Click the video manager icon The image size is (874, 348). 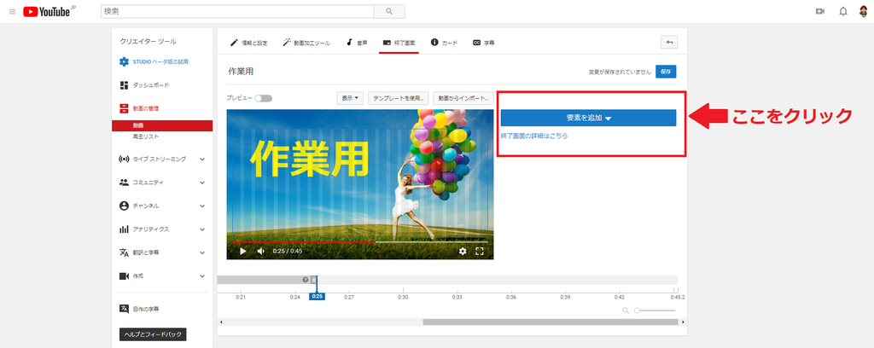point(125,108)
